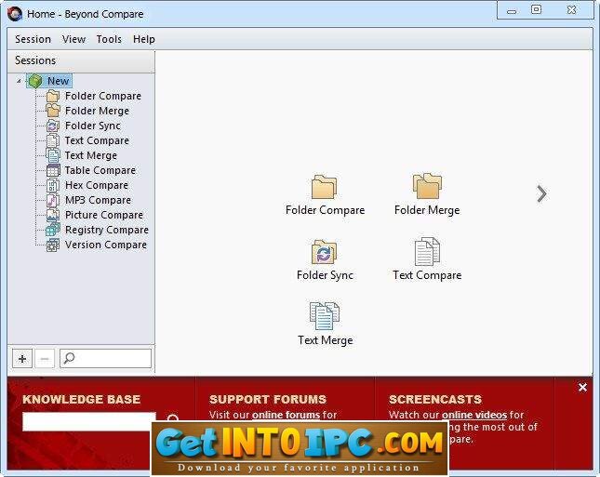
Task: Select Folder Merge icon in Sessions tree
Action: (53, 110)
